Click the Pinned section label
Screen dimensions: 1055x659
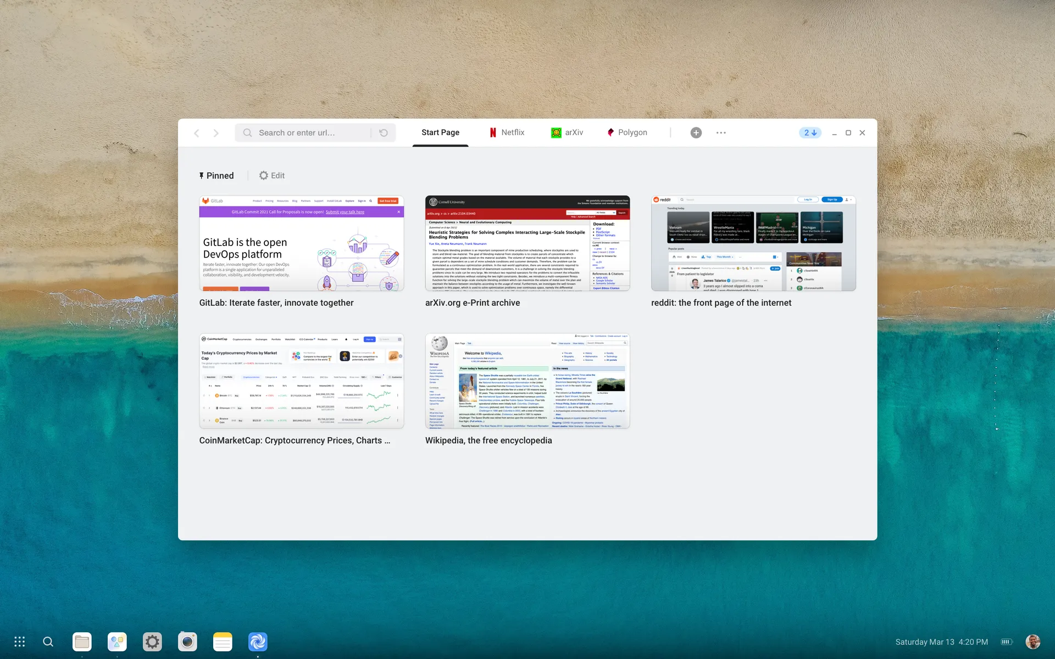pyautogui.click(x=220, y=176)
